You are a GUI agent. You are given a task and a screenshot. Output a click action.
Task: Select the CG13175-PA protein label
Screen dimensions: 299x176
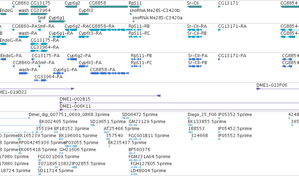[x=46, y=55]
